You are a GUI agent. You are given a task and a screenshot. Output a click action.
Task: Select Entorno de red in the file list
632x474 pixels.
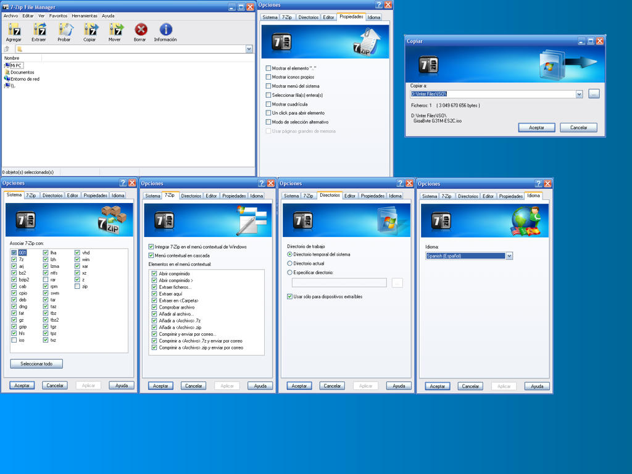[22, 79]
